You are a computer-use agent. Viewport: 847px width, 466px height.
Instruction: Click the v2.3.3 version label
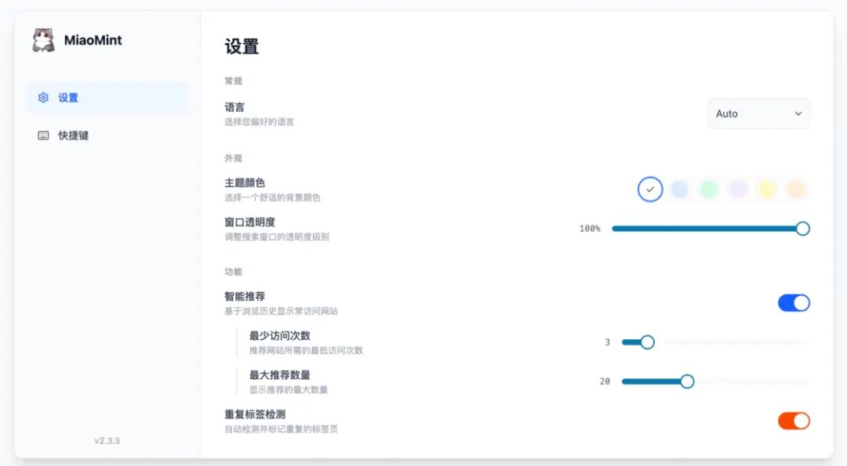point(107,441)
